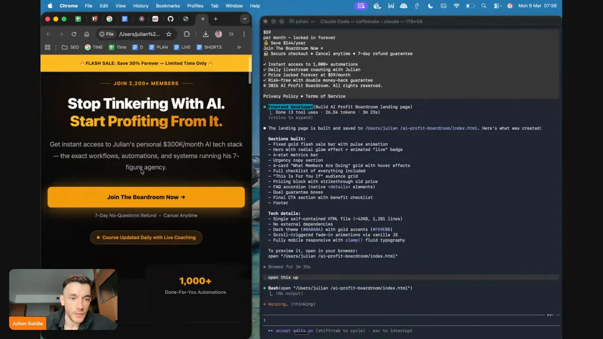Screen dimensions: 603x339
Task: Toggle the Focus moon icon in menu bar
Action: click(430, 6)
